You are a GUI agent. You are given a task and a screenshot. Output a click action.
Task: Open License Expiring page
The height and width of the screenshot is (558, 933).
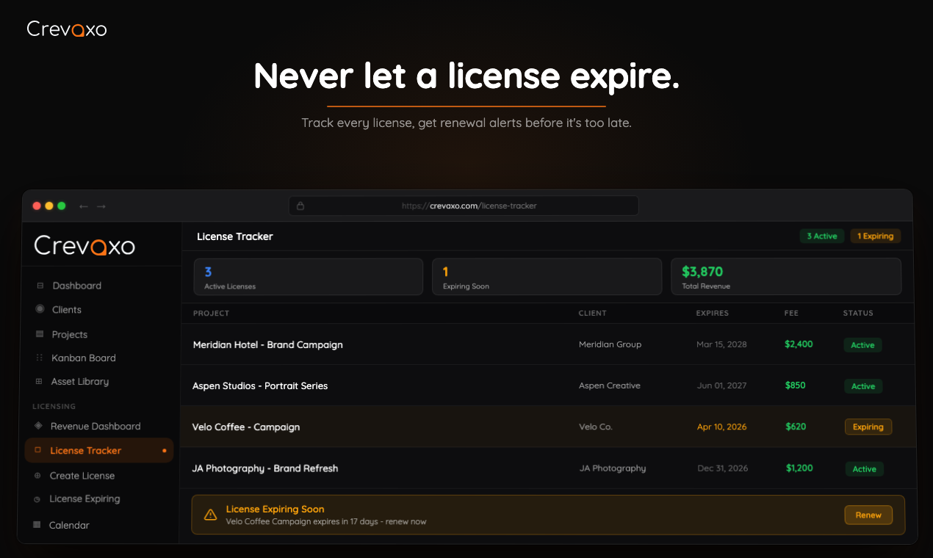tap(84, 499)
